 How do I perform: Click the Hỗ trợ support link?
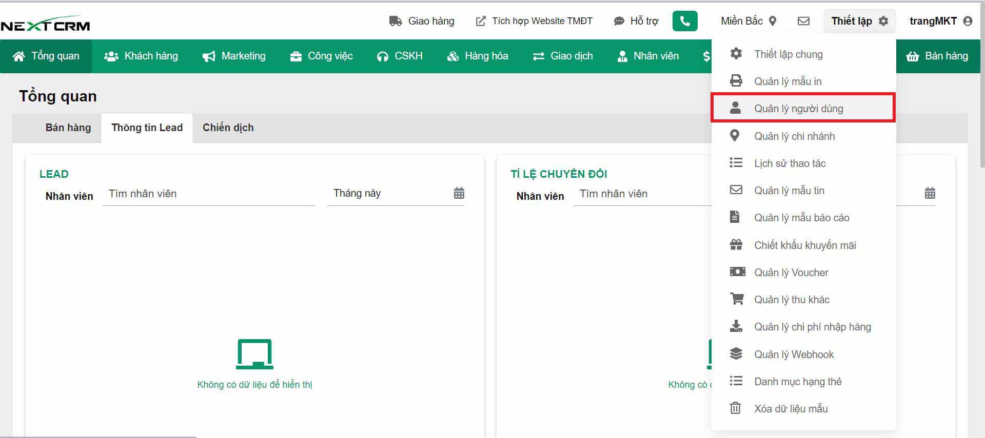[x=636, y=21]
